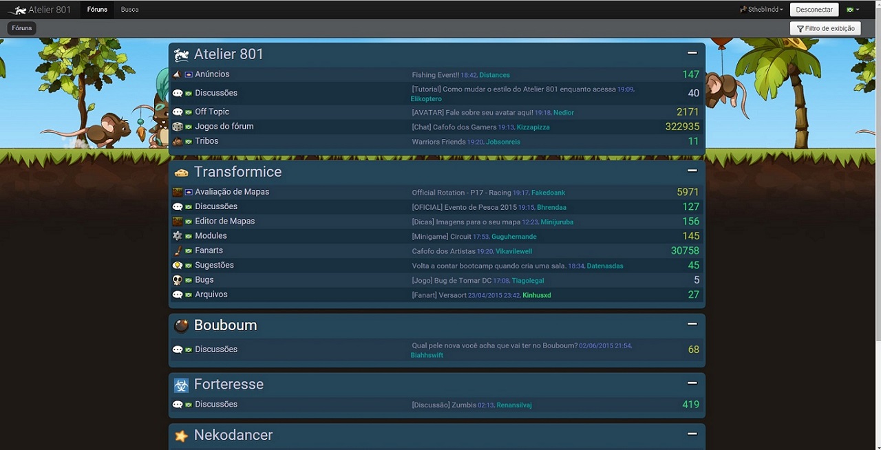Screen dimensions: 881x450
Task: Click the Forteresse biohazard header icon
Action: tap(181, 385)
